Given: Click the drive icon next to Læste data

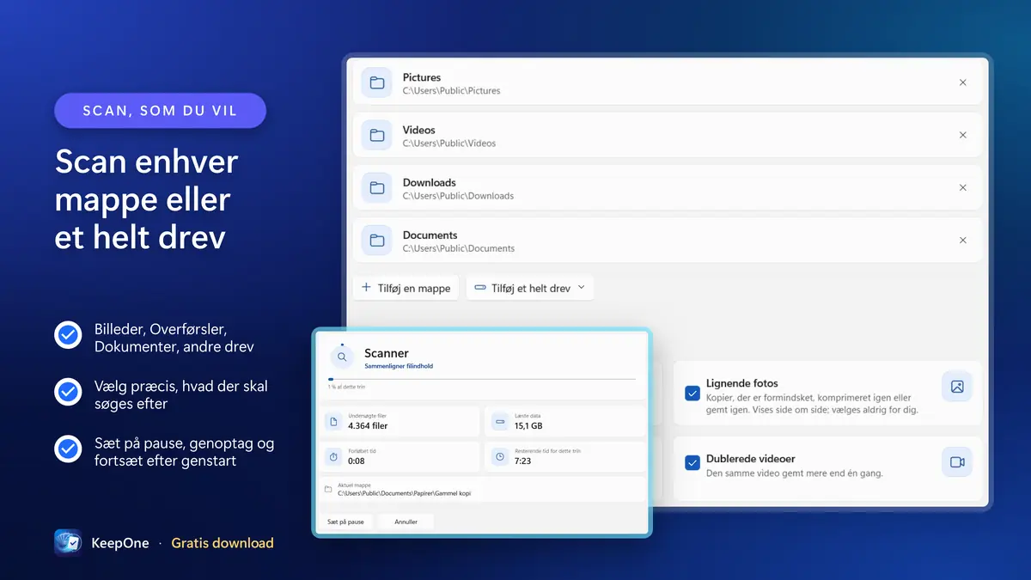Looking at the screenshot, I should click(500, 422).
